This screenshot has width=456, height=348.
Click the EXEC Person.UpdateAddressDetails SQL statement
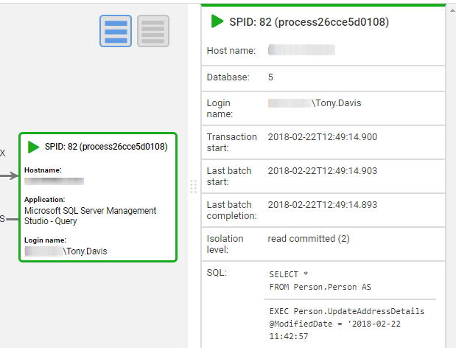coord(347,324)
